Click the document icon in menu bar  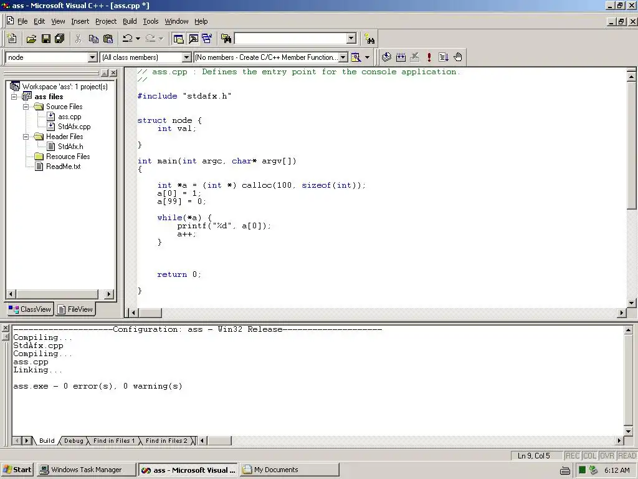click(10, 21)
